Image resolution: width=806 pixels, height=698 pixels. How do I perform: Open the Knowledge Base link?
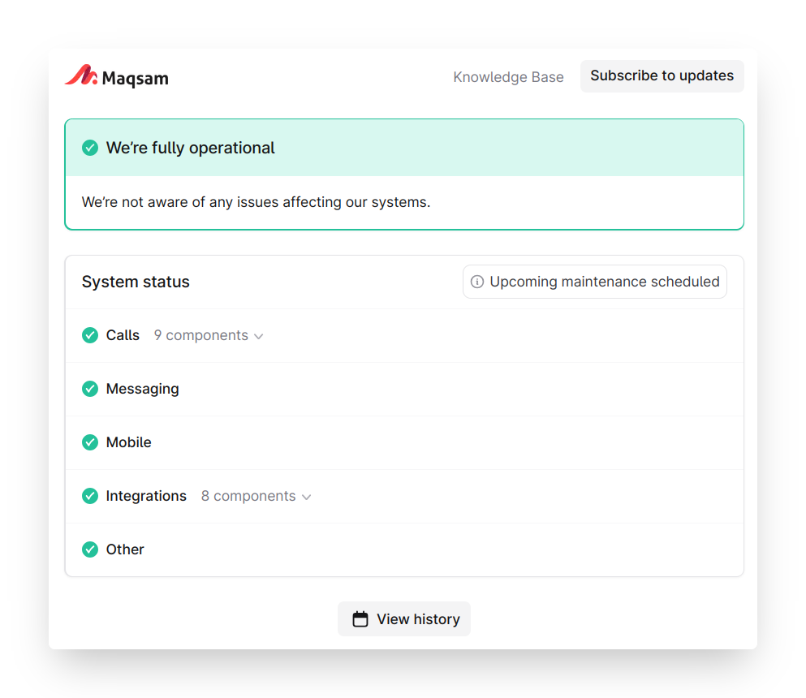pyautogui.click(x=508, y=77)
